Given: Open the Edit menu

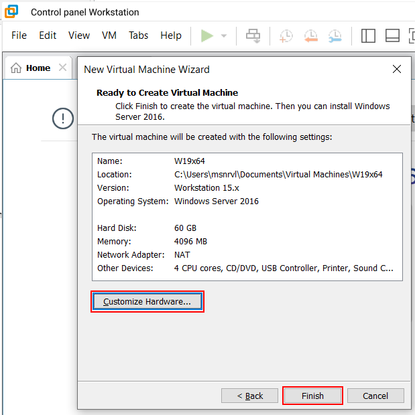Looking at the screenshot, I should pyautogui.click(x=48, y=35).
